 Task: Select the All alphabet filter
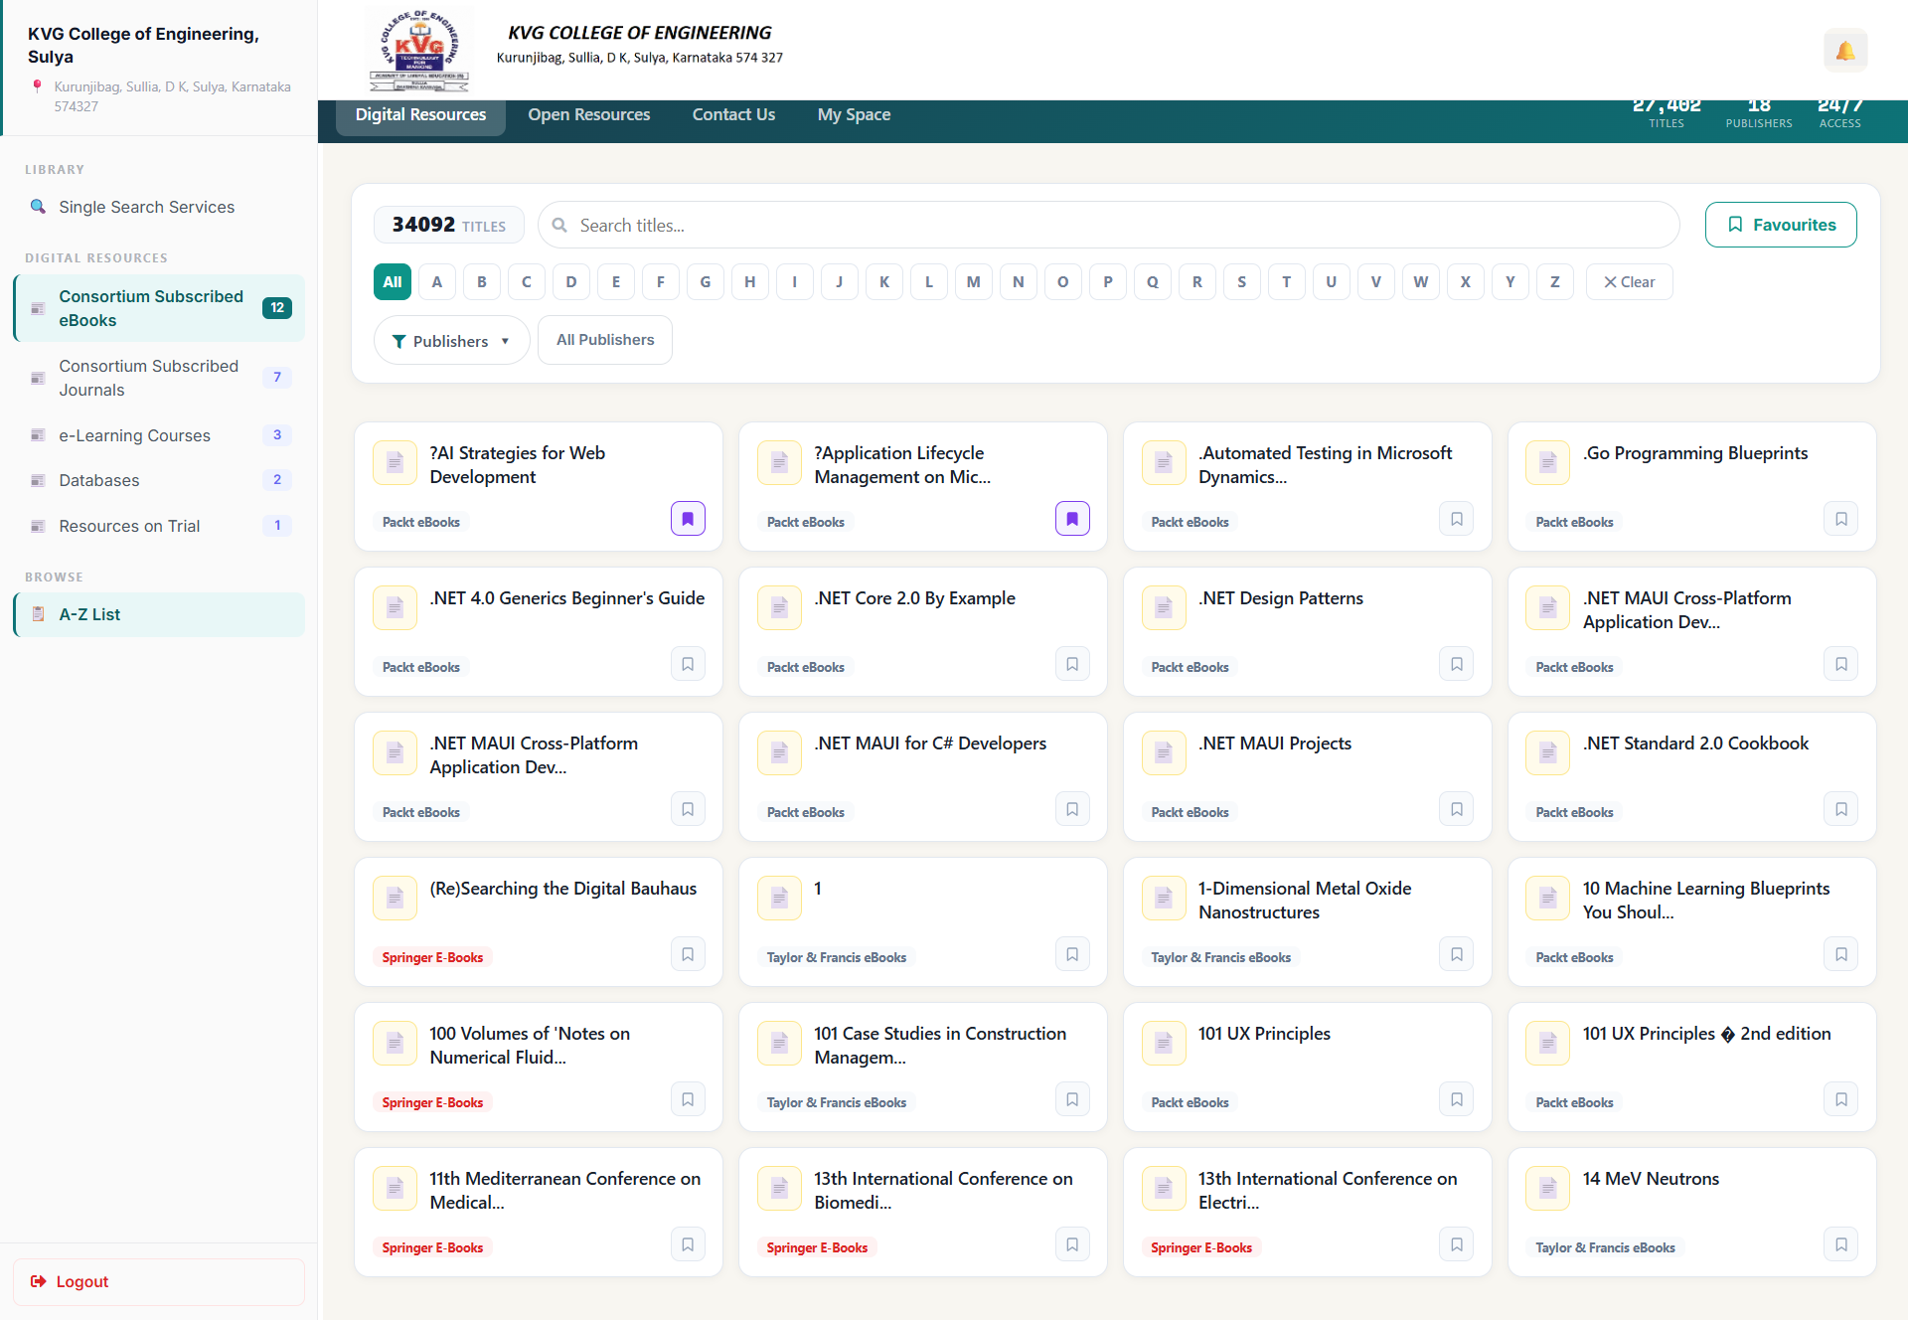click(x=393, y=282)
